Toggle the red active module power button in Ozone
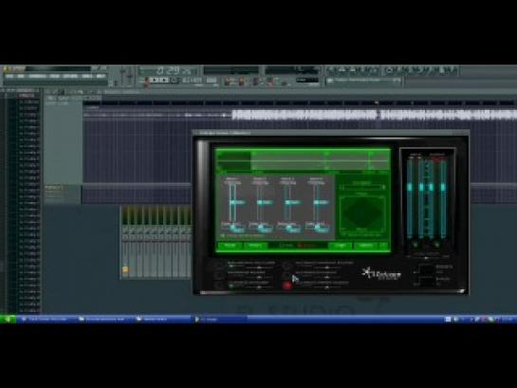Image resolution: width=517 pixels, height=388 pixels. (287, 286)
